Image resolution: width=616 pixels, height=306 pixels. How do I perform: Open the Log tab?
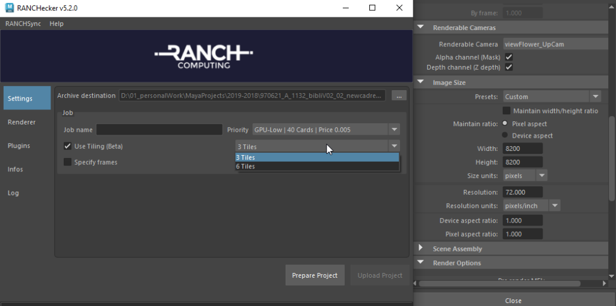[x=27, y=193]
